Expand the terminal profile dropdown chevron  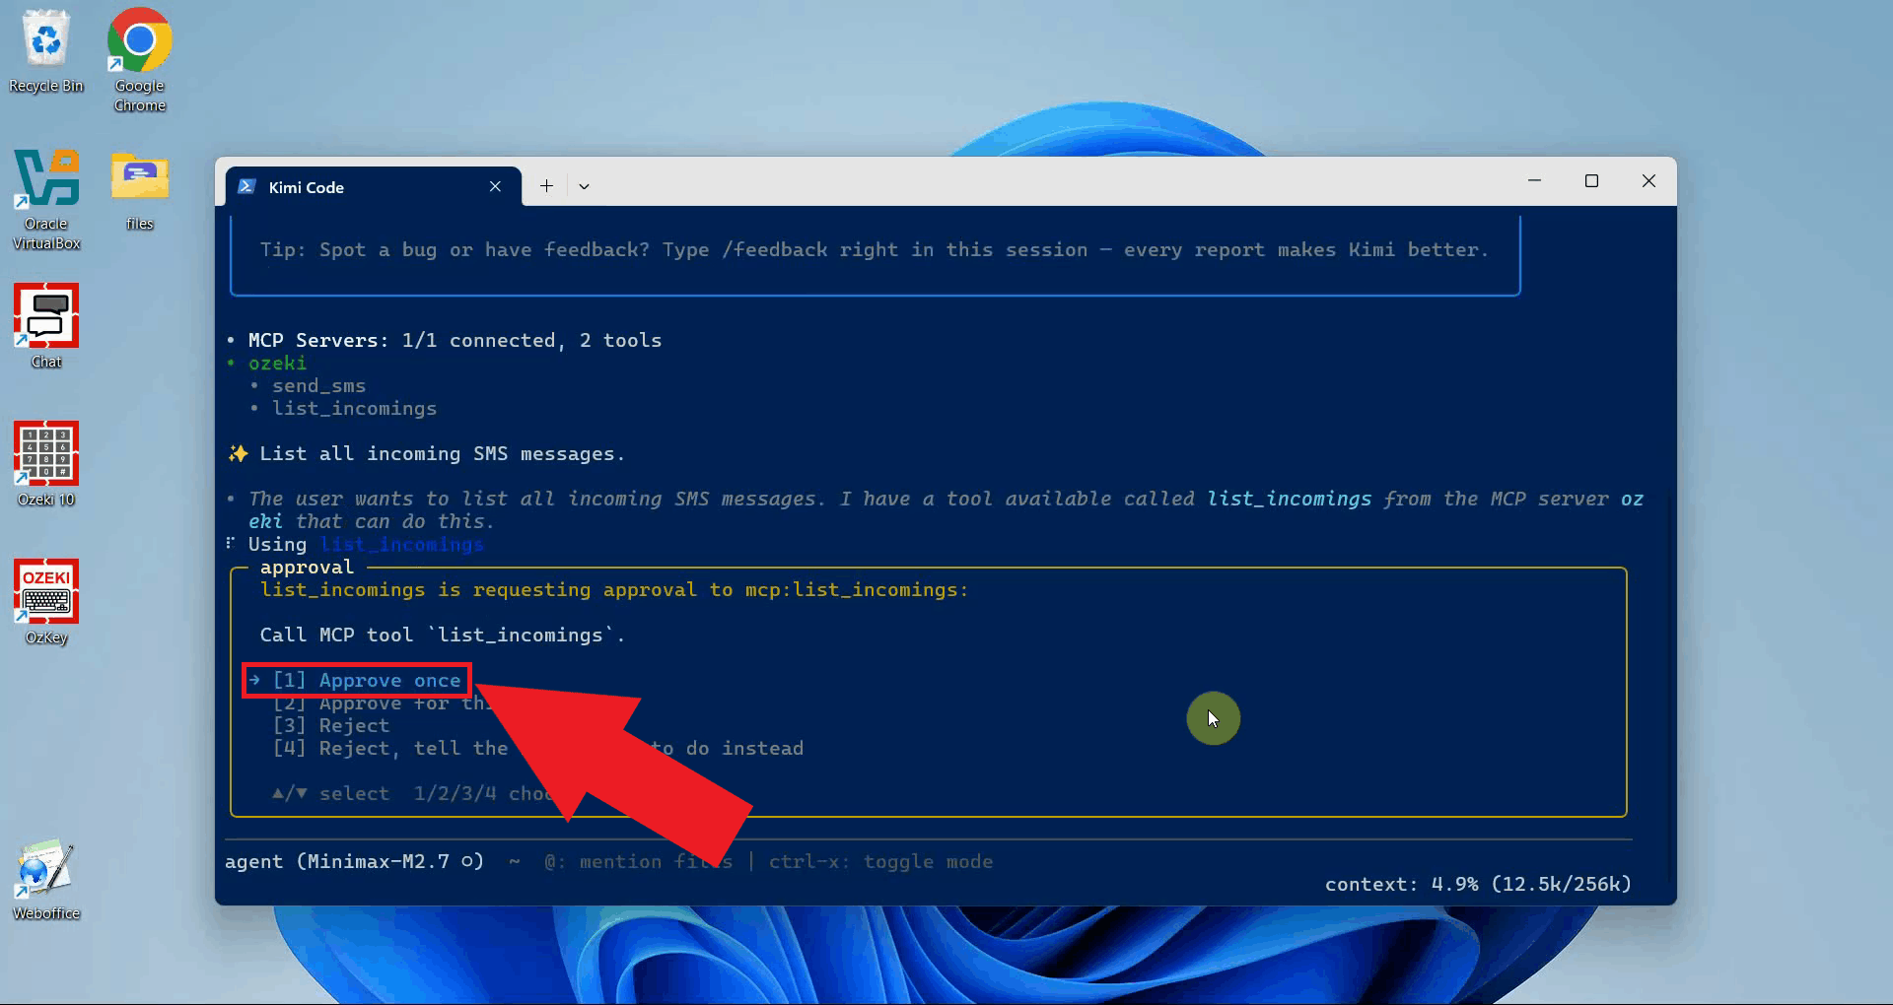584,186
